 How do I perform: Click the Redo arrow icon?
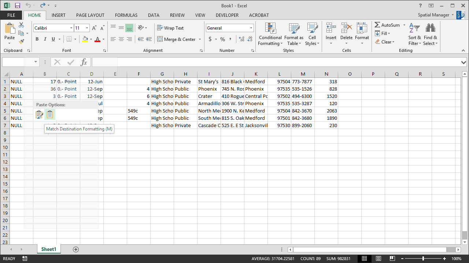(x=43, y=5)
